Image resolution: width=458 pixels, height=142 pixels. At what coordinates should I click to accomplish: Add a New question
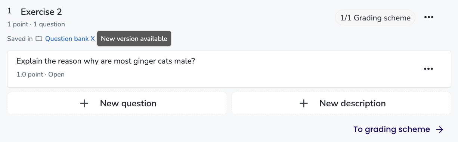point(117,103)
